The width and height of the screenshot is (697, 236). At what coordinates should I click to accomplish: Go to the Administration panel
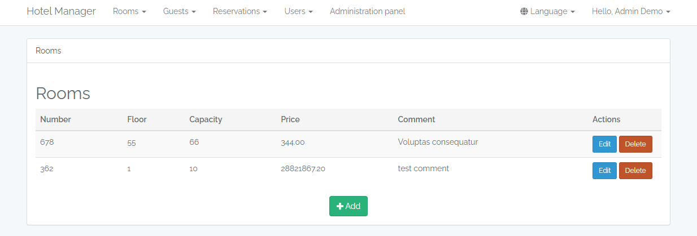[x=367, y=11]
